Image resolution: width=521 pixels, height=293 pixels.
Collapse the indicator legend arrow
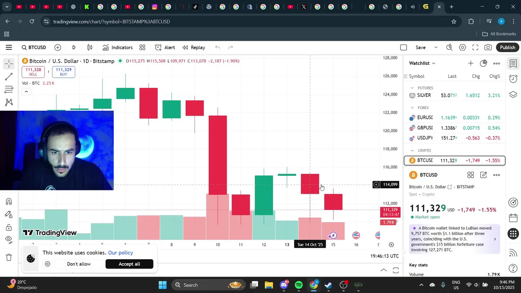[26, 92]
